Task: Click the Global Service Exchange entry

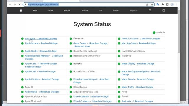Action: 85,51
